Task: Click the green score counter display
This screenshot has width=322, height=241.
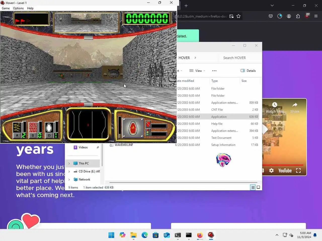Action: [147, 19]
